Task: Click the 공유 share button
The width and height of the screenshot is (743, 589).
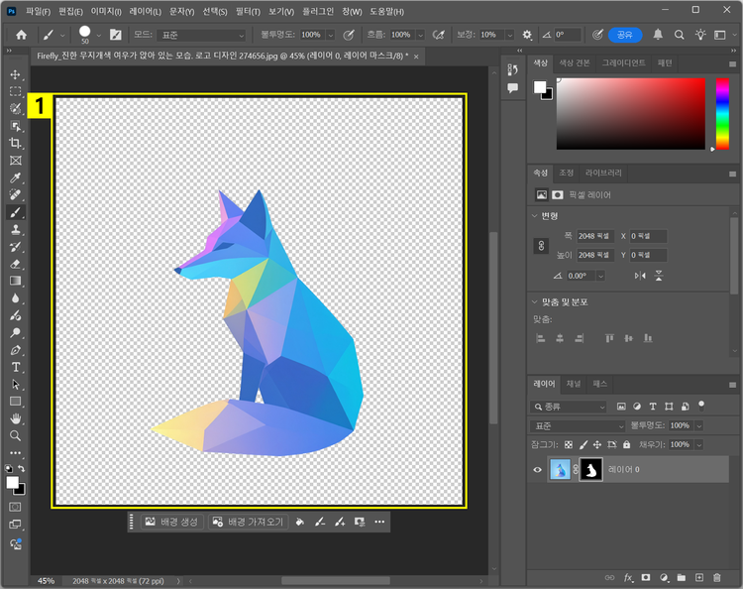Action: (624, 35)
